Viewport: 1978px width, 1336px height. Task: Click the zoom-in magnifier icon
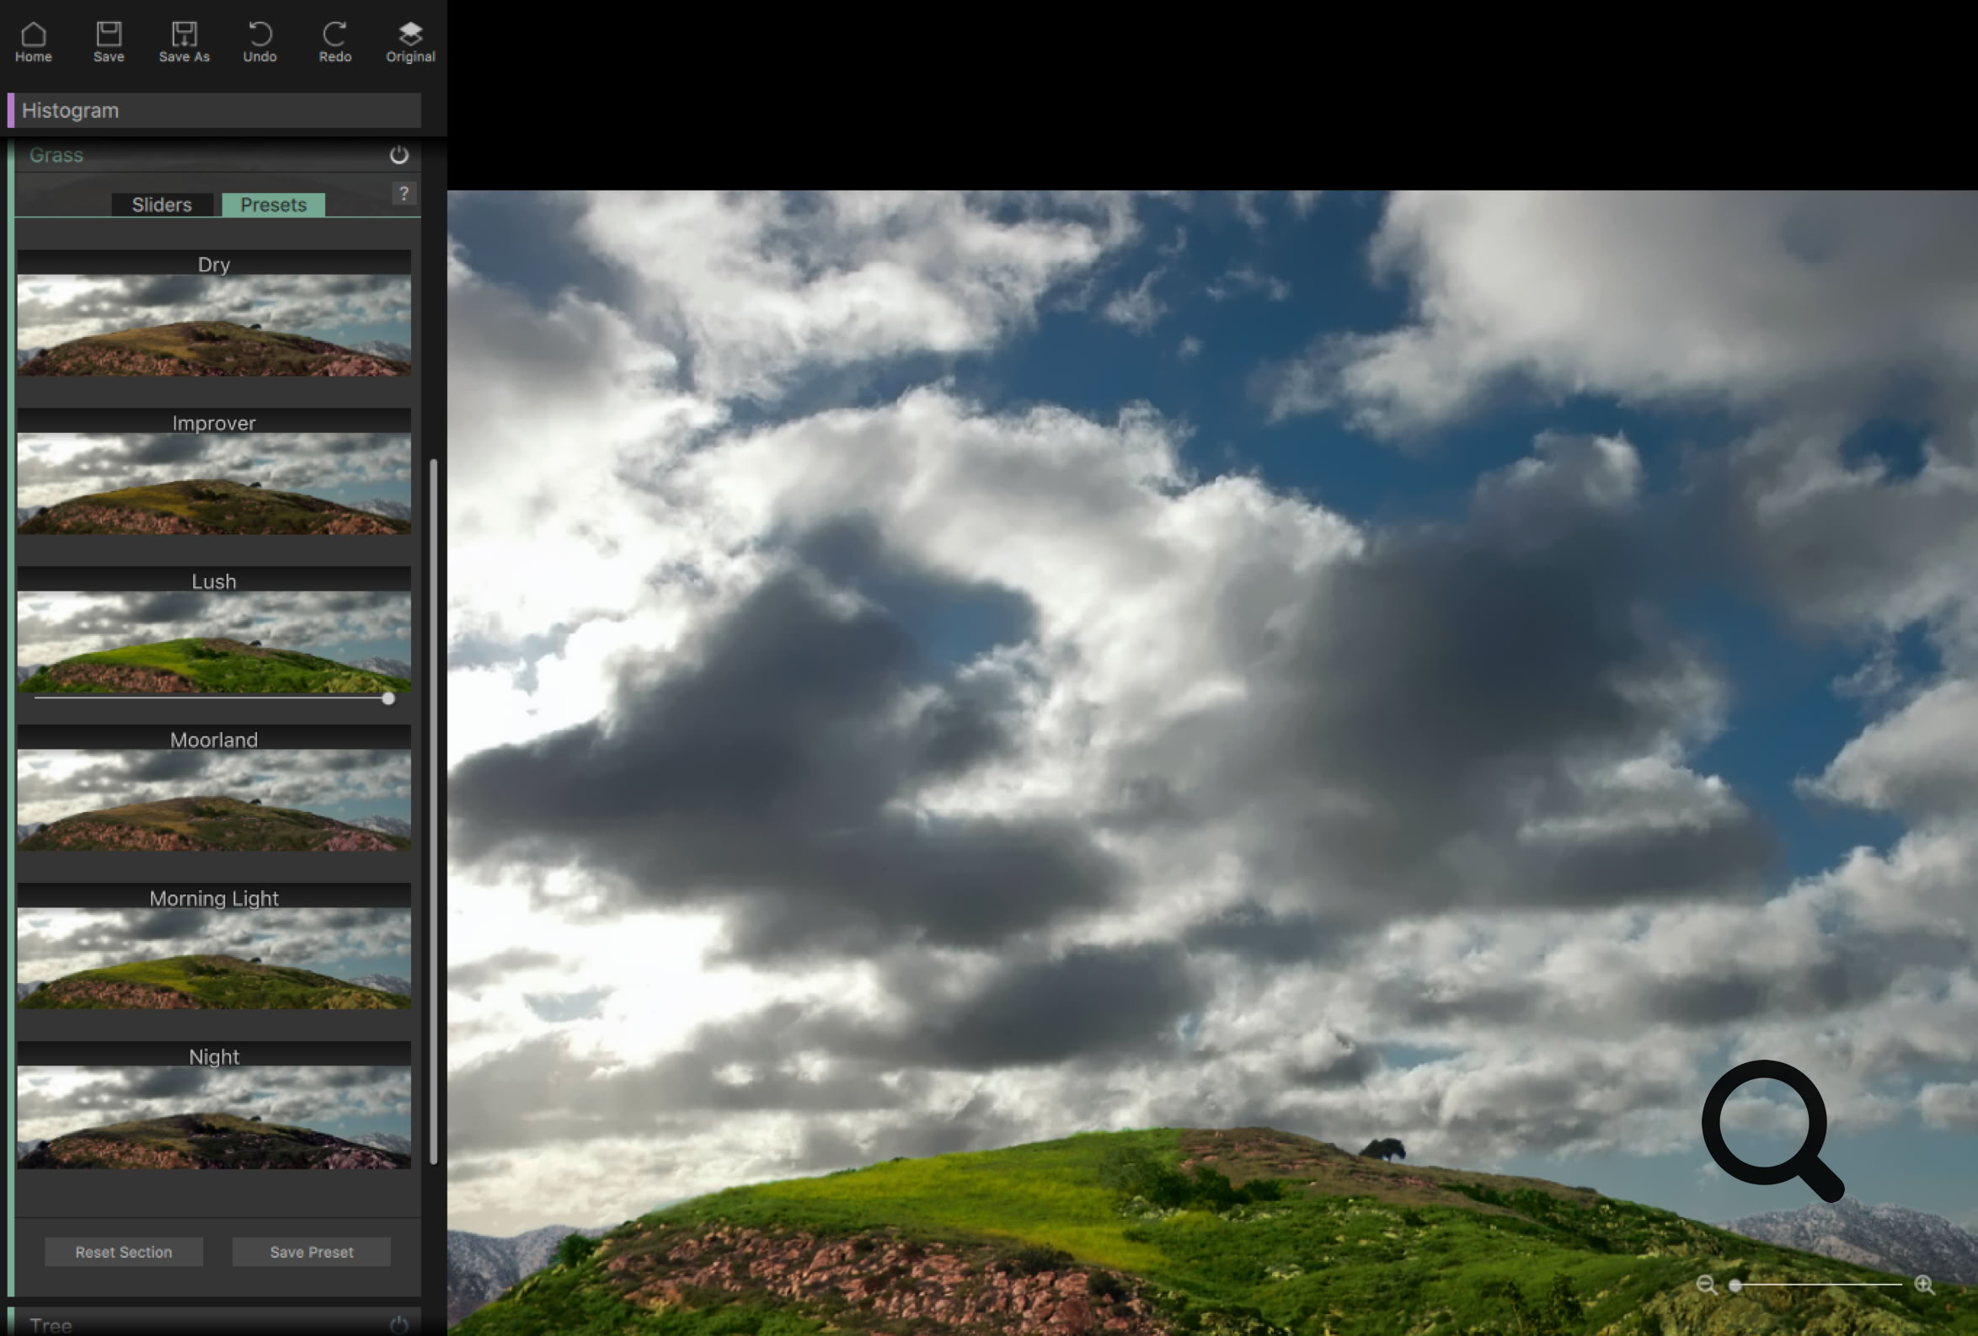point(1924,1285)
